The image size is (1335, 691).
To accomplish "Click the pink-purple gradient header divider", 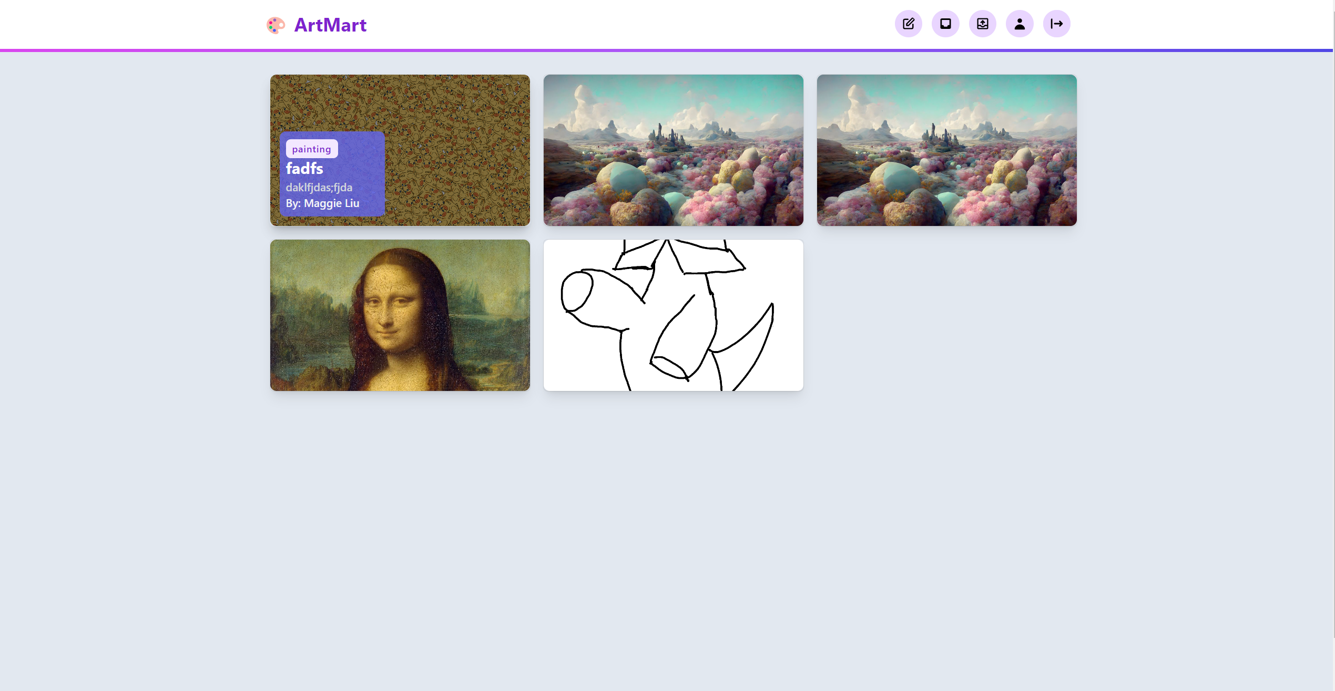I will point(667,50).
